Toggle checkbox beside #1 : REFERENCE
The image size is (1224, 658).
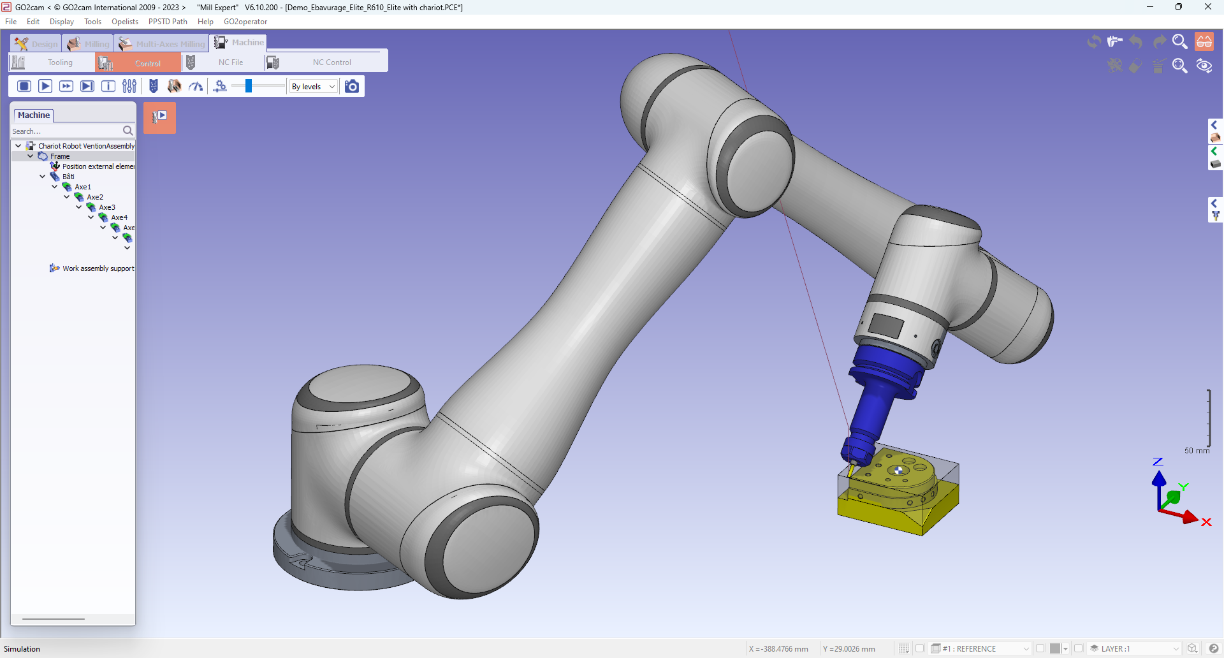tap(920, 648)
